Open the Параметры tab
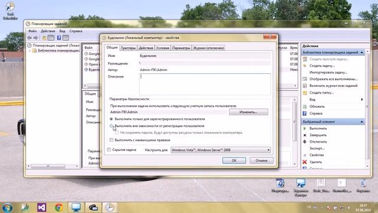Screen dimensions: 378x213 181,48
